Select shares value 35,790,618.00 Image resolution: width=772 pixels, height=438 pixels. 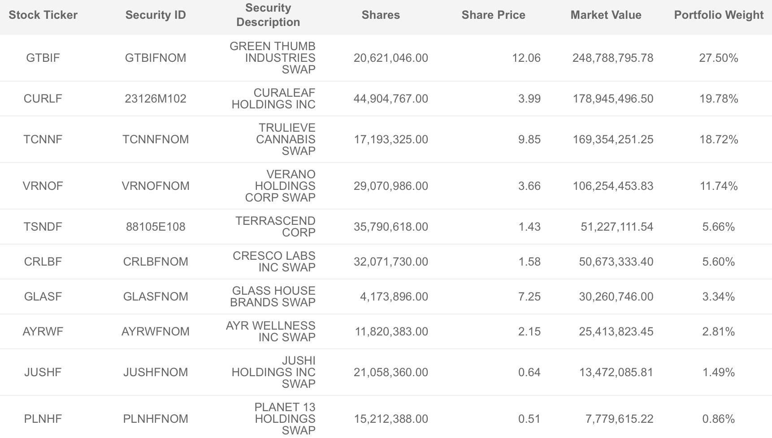[391, 227]
